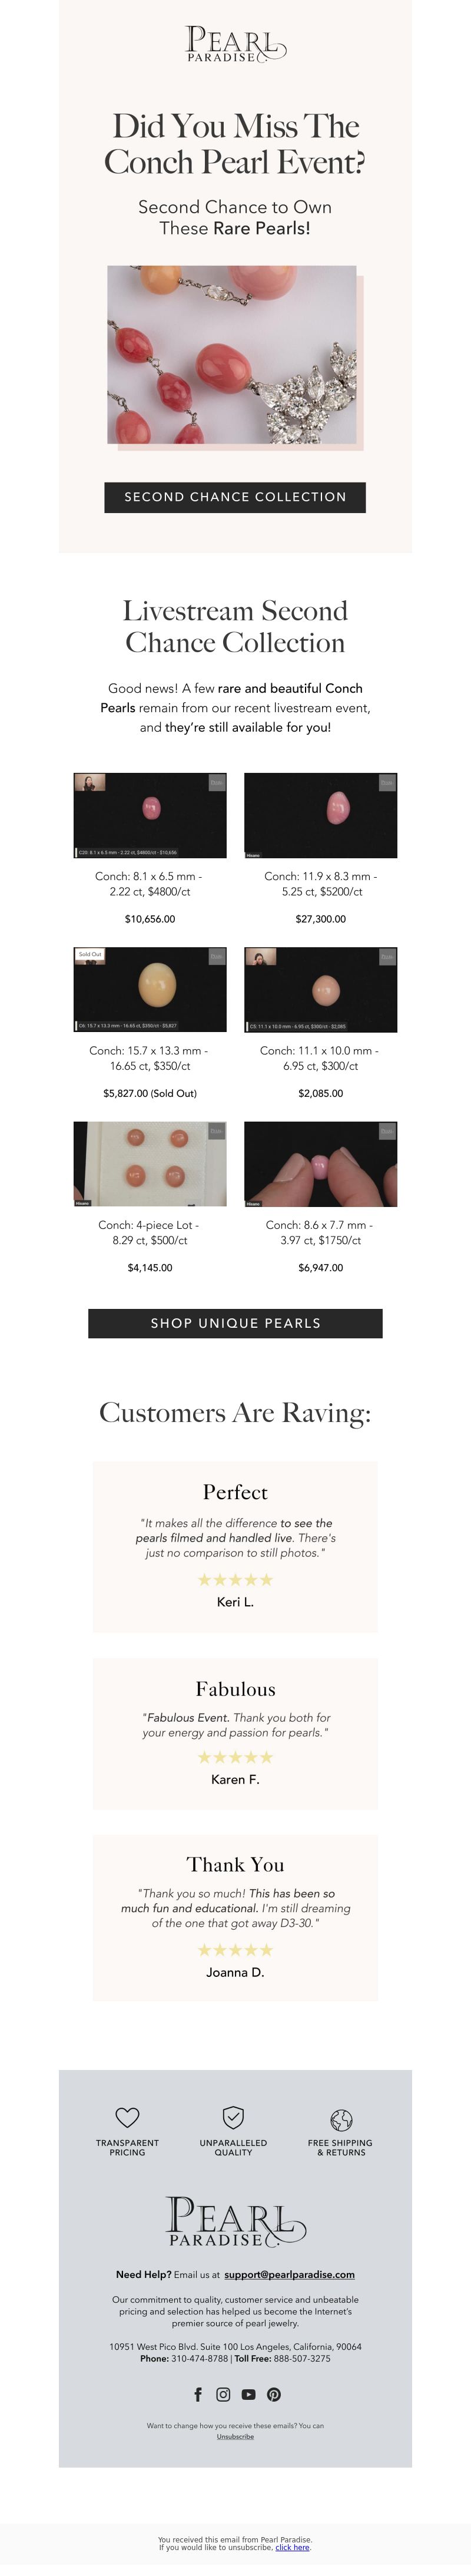Click the Unparalleled Quality shield icon
The image size is (471, 2576).
coord(233,2117)
